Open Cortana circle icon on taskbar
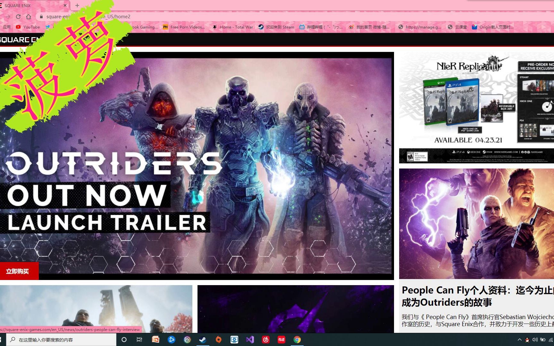This screenshot has height=346, width=554. (124, 340)
